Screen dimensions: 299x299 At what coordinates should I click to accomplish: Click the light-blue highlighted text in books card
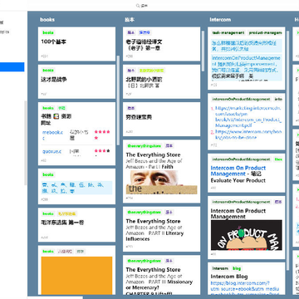click(x=76, y=188)
